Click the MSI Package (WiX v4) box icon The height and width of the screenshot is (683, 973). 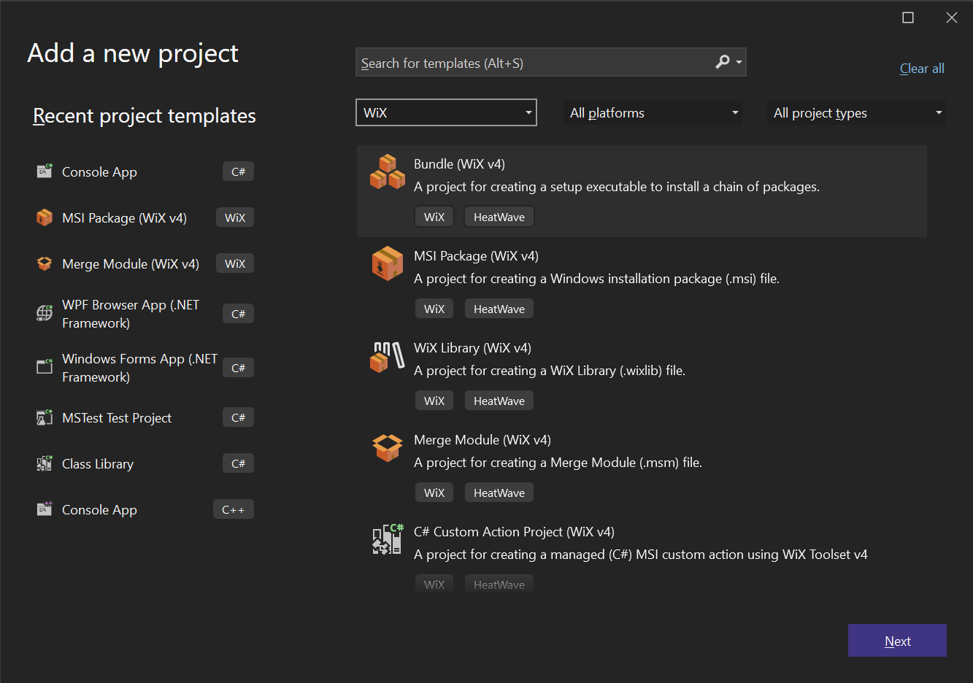coord(387,264)
